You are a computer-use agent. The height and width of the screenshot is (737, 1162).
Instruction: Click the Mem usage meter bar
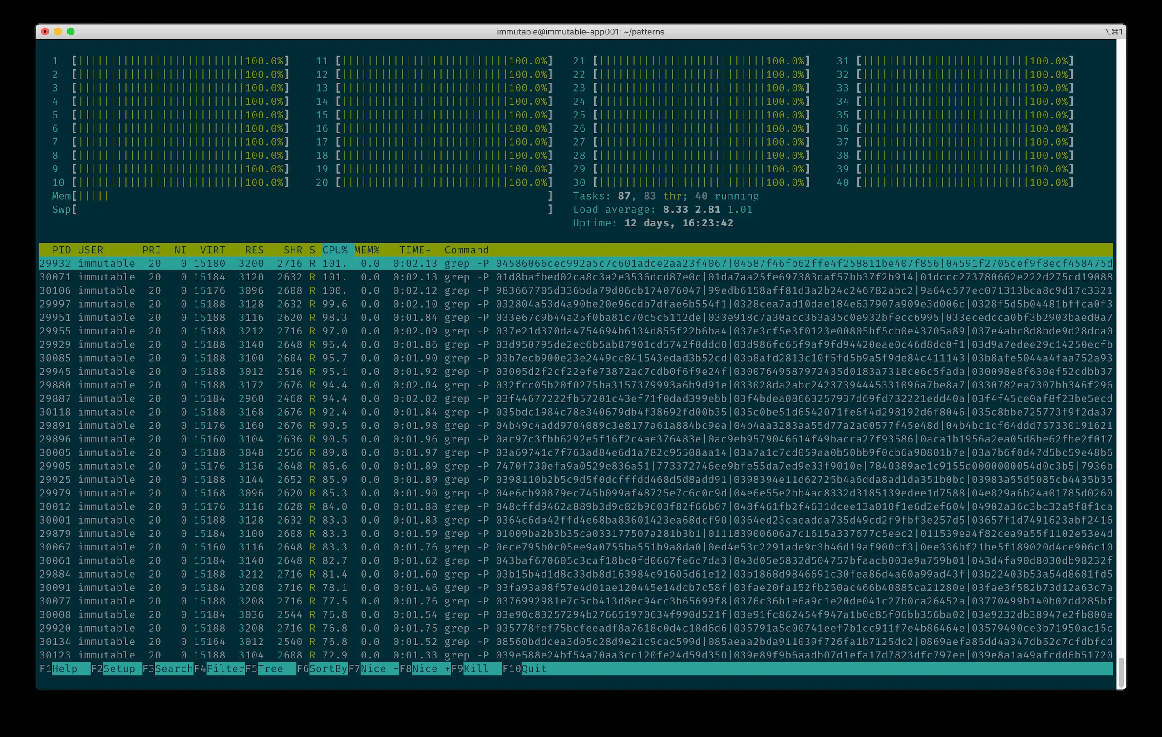click(x=303, y=196)
